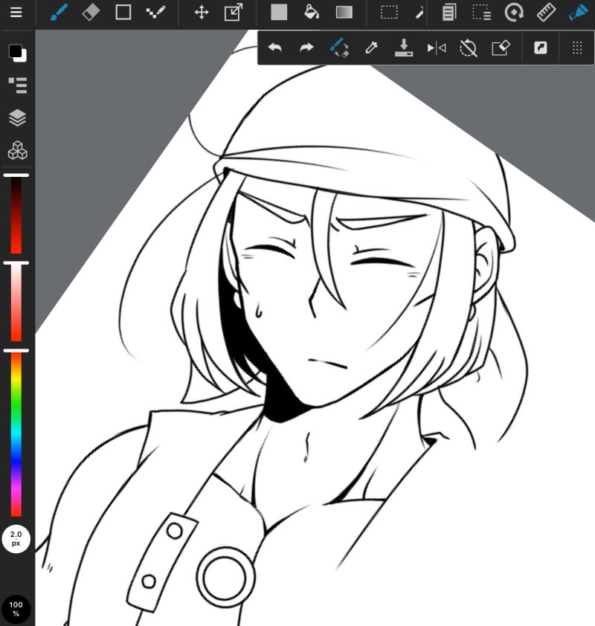
Task: Pick a hue on rainbow slider
Action: point(16,433)
